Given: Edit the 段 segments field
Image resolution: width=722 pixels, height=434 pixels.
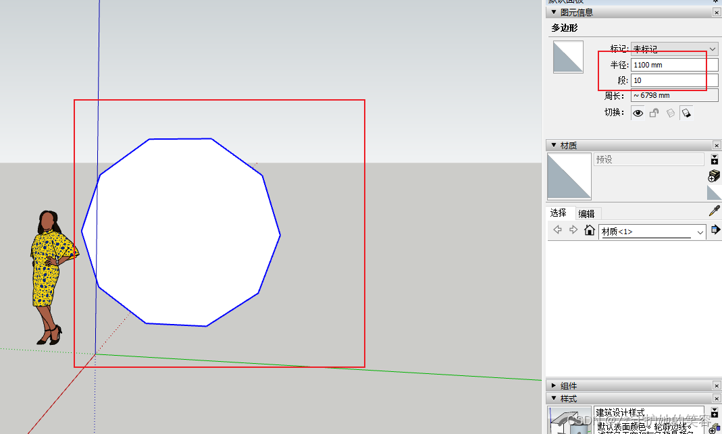Looking at the screenshot, I should click(674, 80).
